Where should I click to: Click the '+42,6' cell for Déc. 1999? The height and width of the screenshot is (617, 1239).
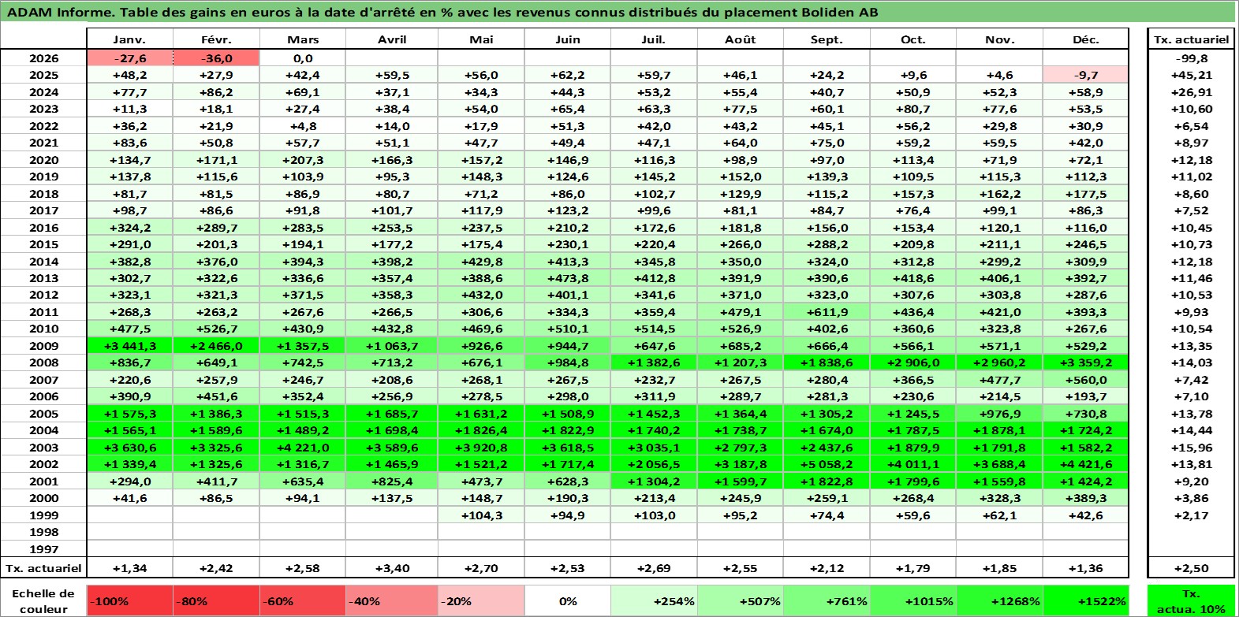click(x=1086, y=515)
